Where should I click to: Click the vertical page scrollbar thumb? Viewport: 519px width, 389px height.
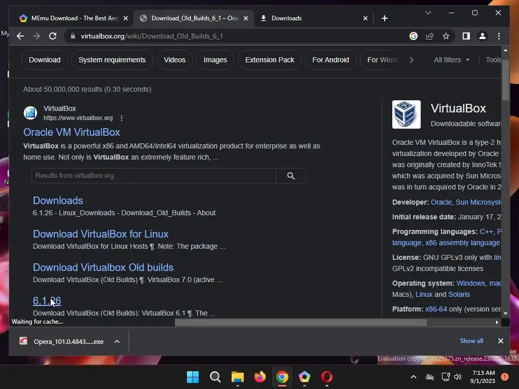(505, 80)
